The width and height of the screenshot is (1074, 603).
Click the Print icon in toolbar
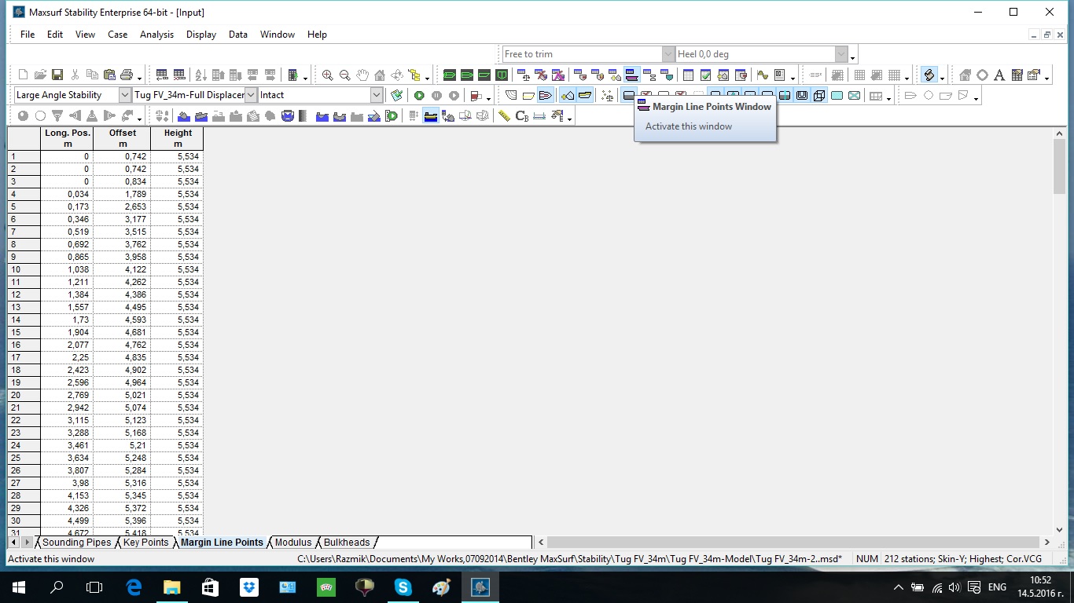click(127, 75)
